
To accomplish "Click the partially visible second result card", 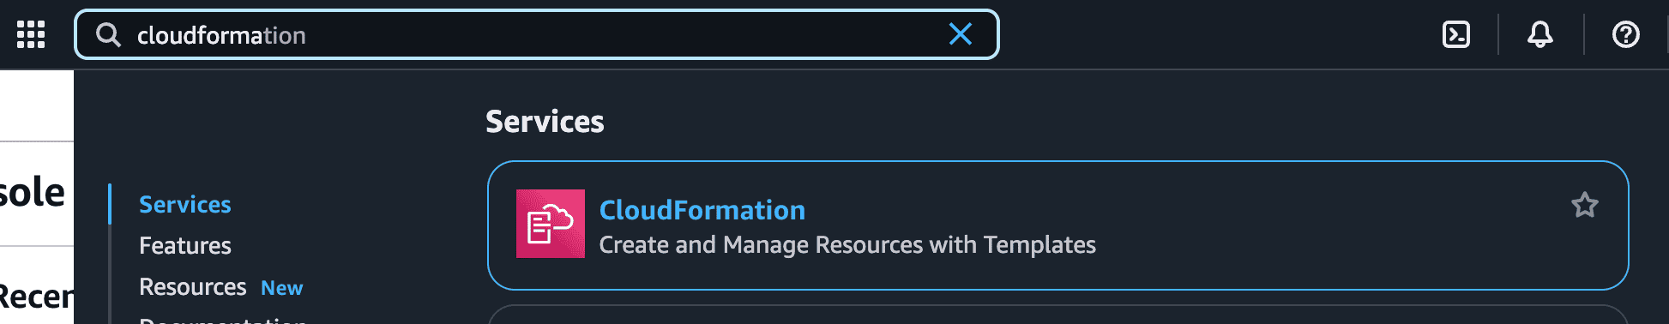I will tap(1058, 315).
